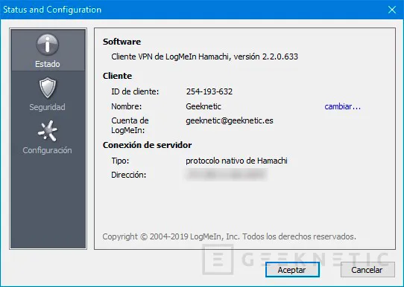
Task: Click the cambiar… link next to Nombre
Action: pos(342,106)
